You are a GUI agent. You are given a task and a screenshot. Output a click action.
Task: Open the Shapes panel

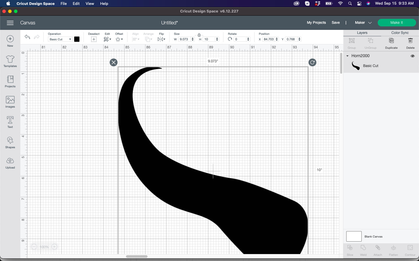pos(10,142)
